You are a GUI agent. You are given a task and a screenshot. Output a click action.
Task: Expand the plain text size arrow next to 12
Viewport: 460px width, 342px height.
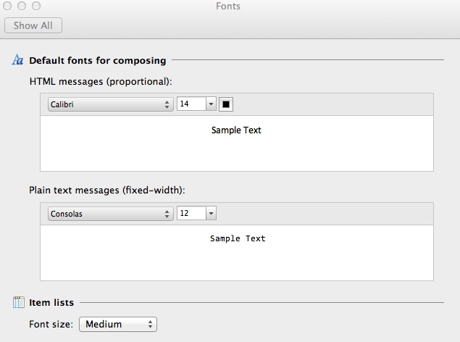(212, 214)
